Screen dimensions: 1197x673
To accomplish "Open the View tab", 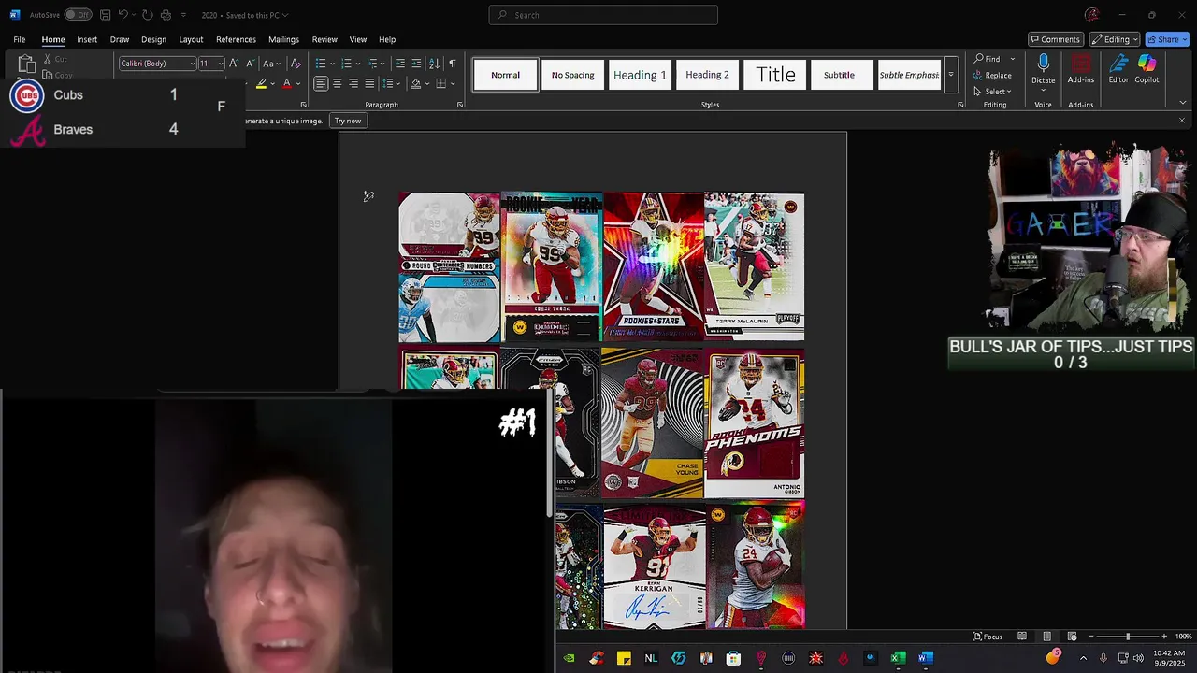I will (x=358, y=39).
